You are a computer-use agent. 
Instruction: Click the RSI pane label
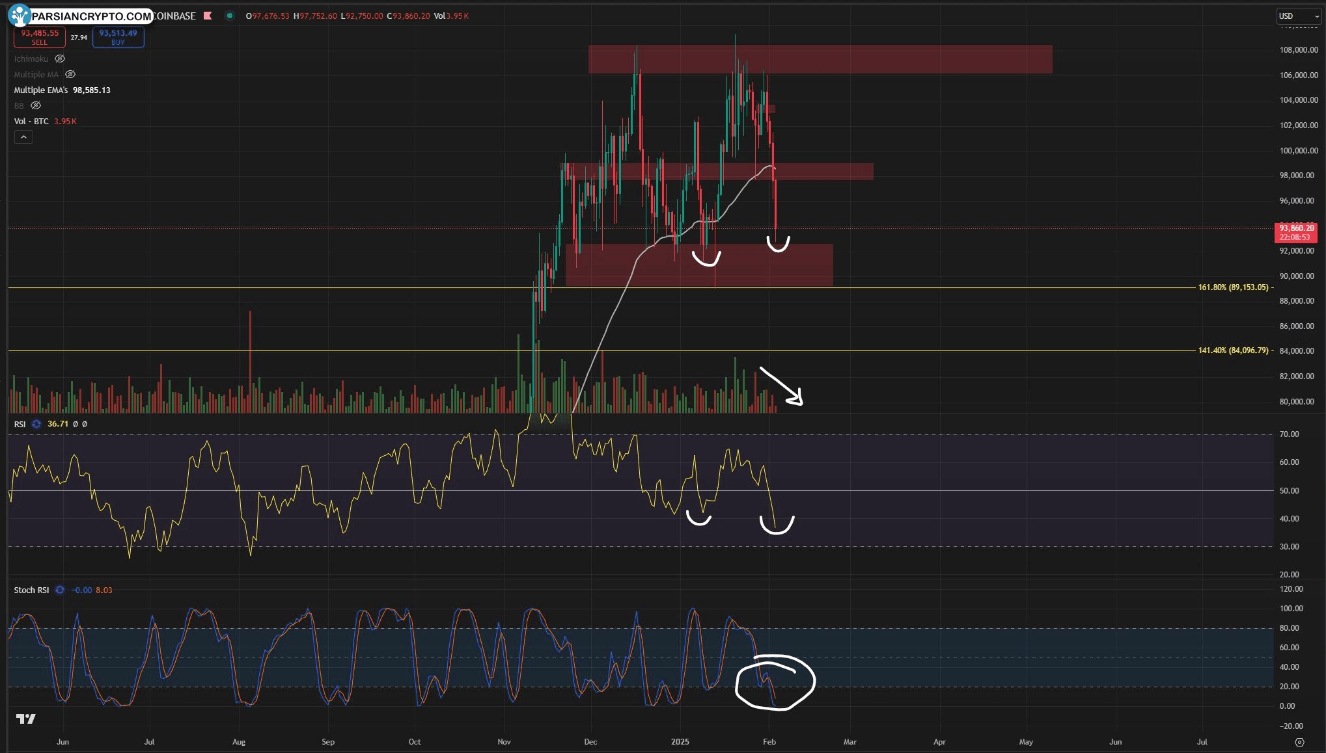(x=20, y=424)
